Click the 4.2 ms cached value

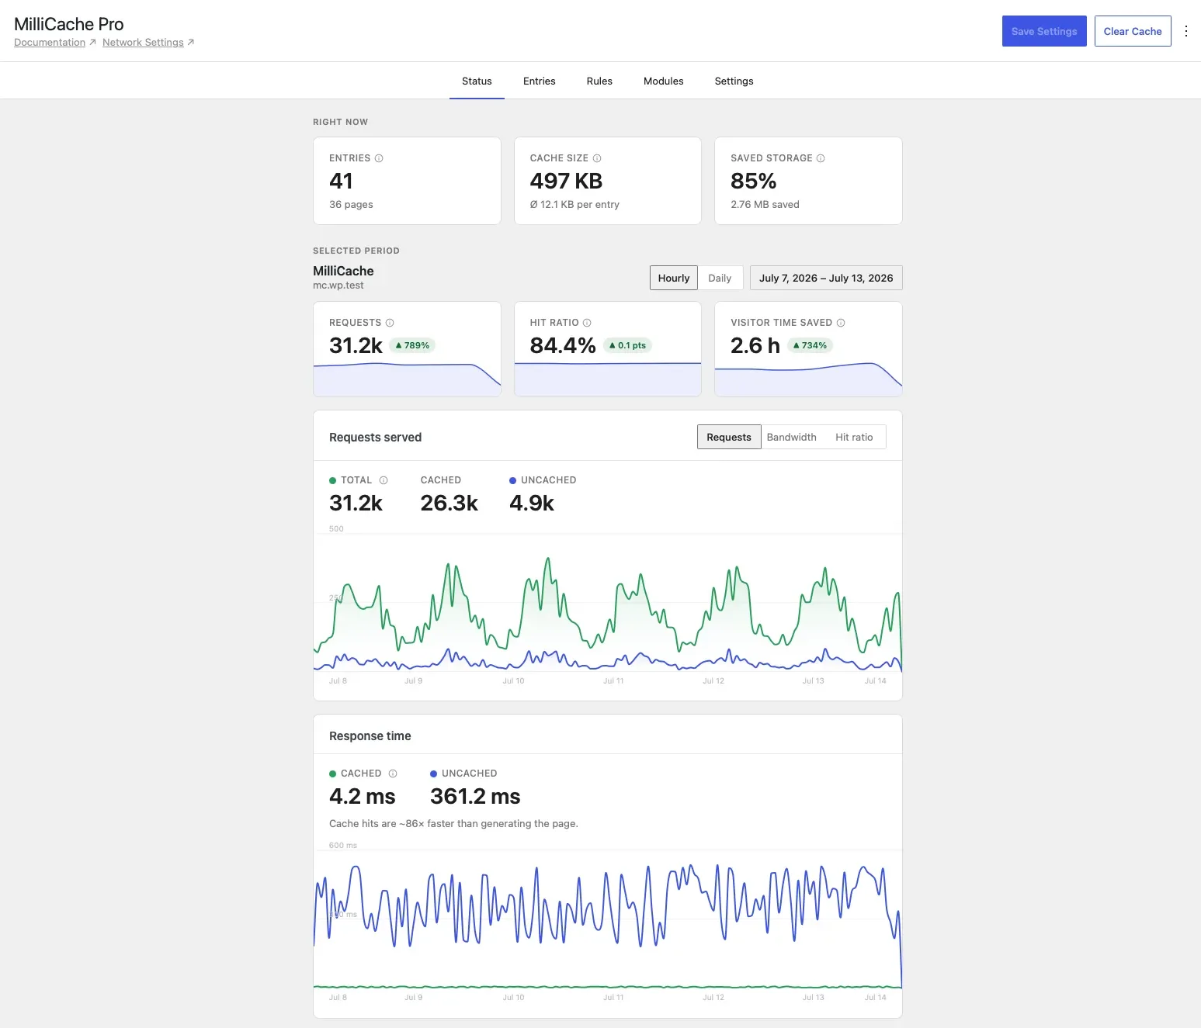tap(362, 796)
